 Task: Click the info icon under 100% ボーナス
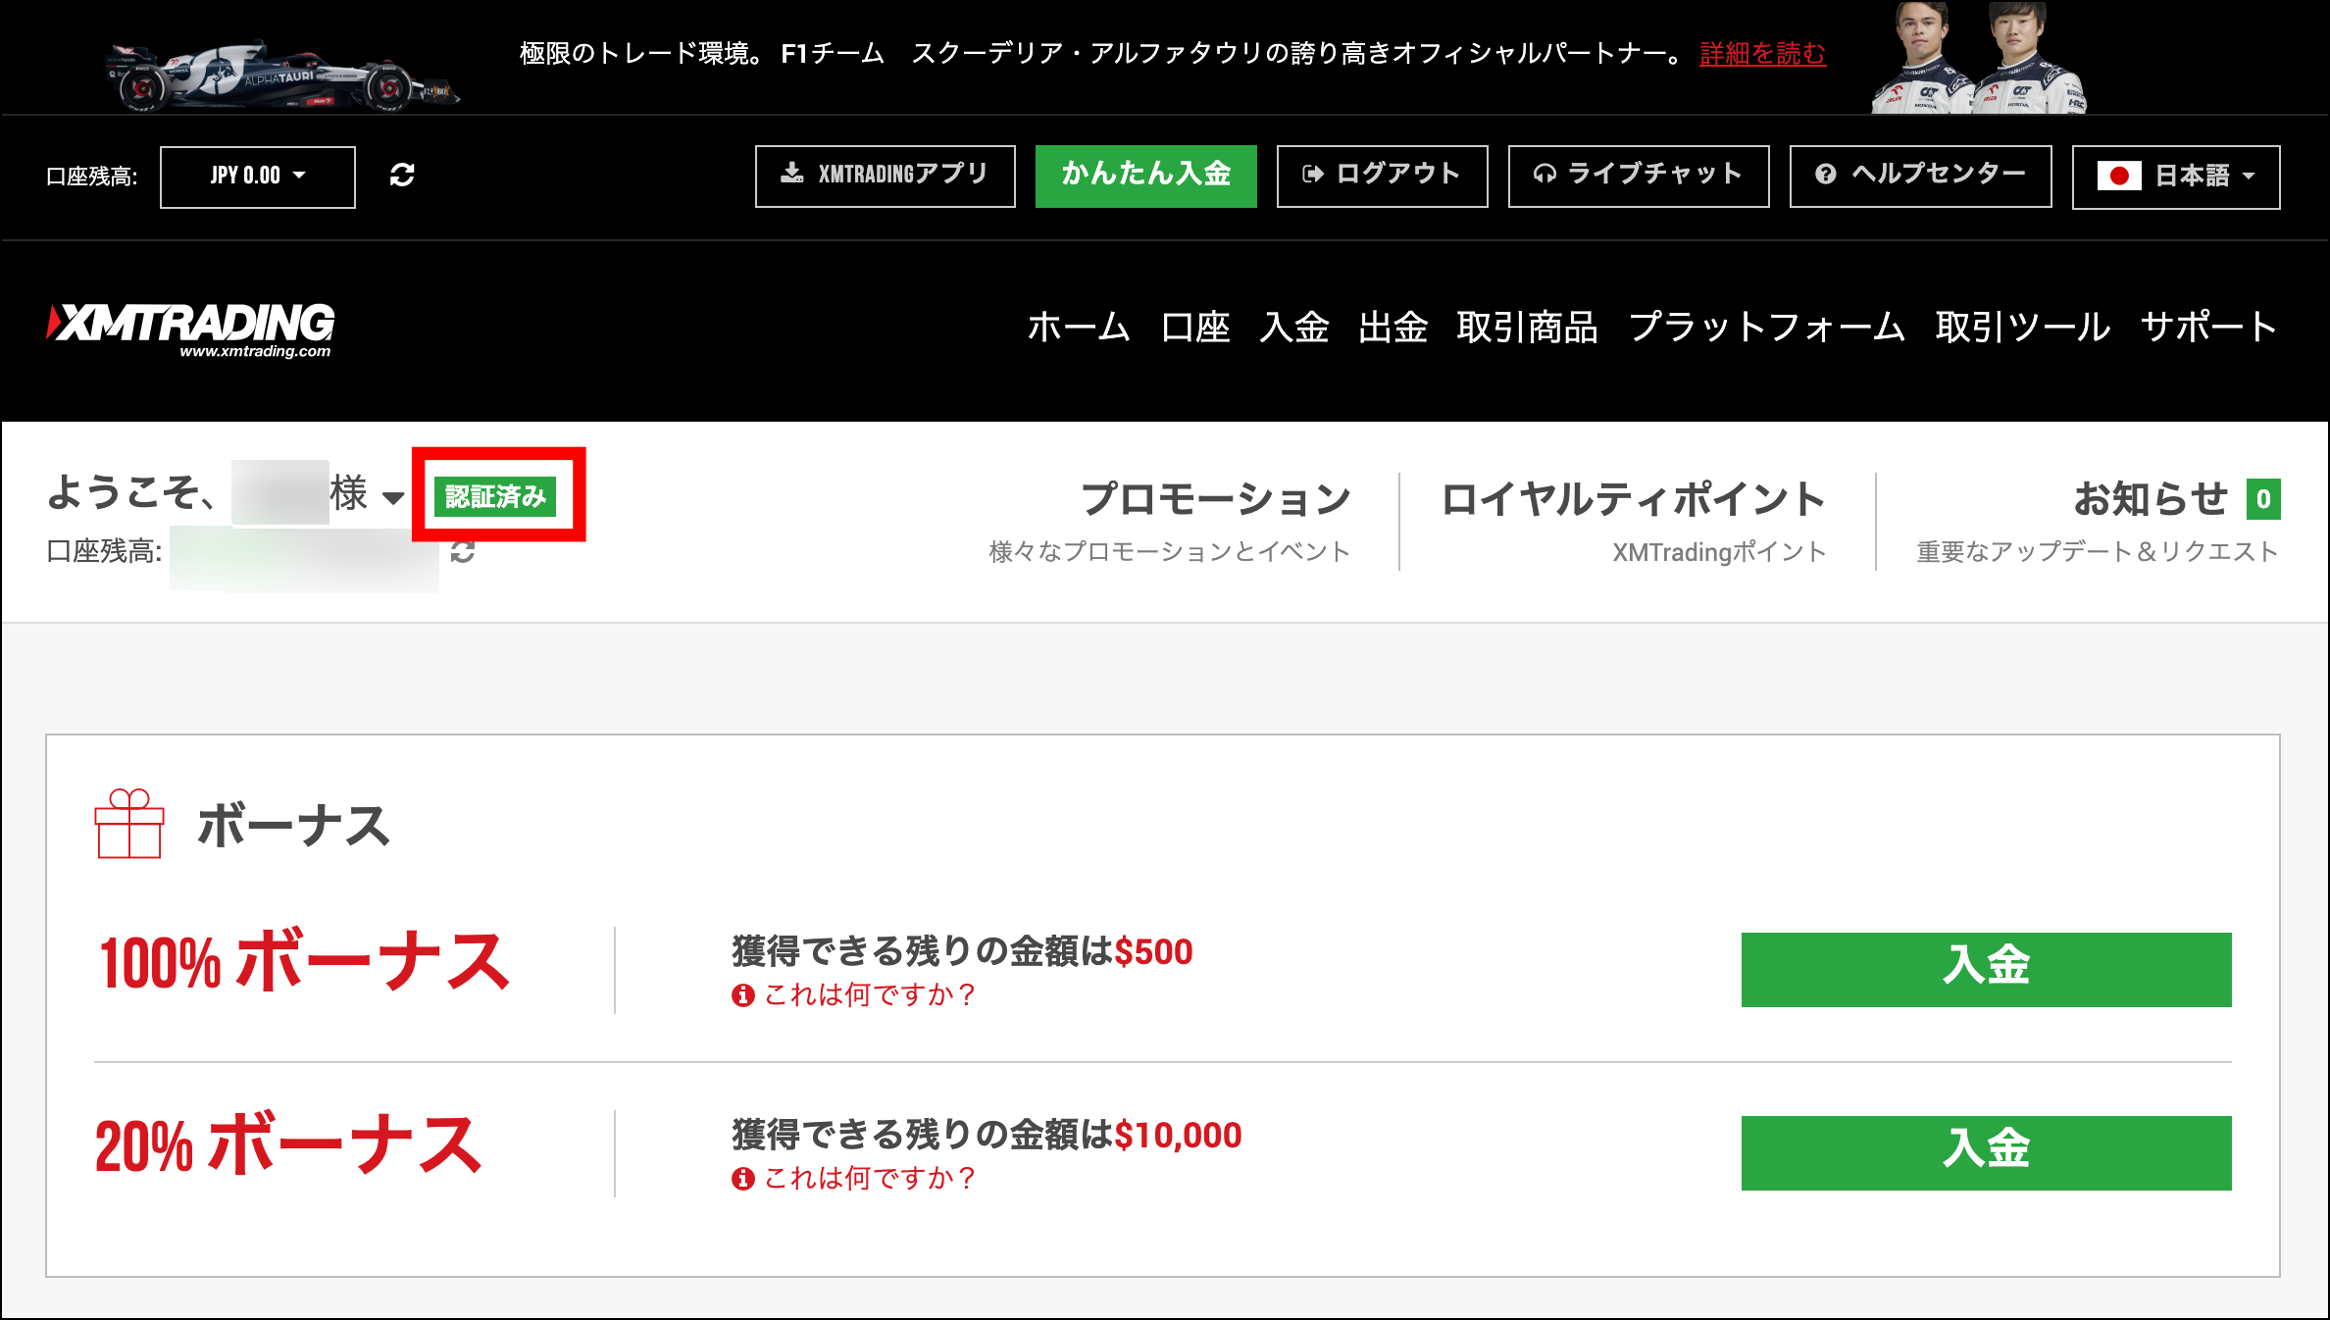[742, 994]
